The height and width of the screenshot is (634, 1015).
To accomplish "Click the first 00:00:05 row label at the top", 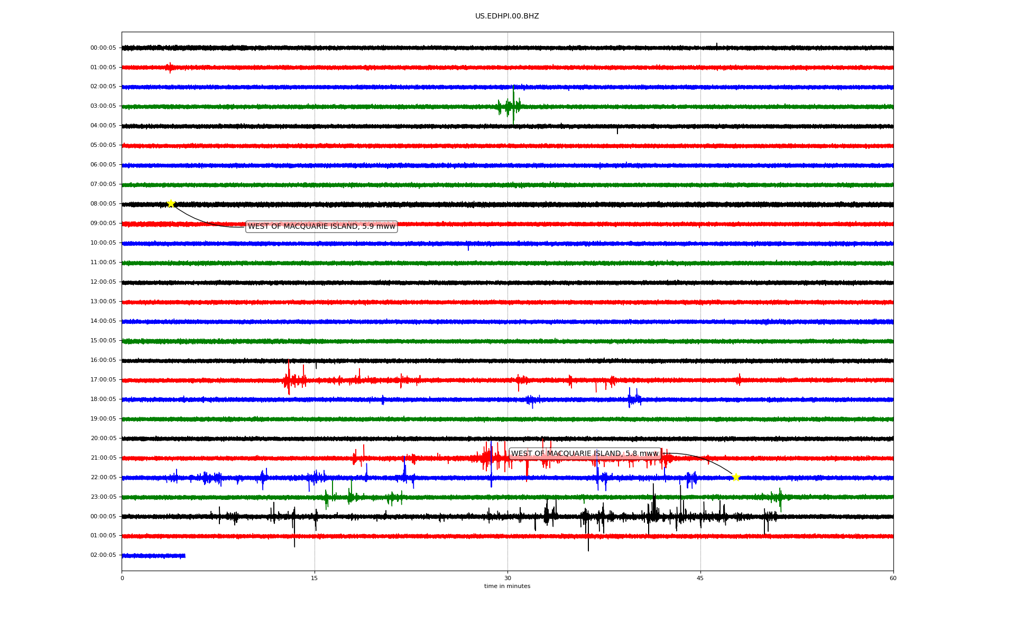I will click(103, 48).
